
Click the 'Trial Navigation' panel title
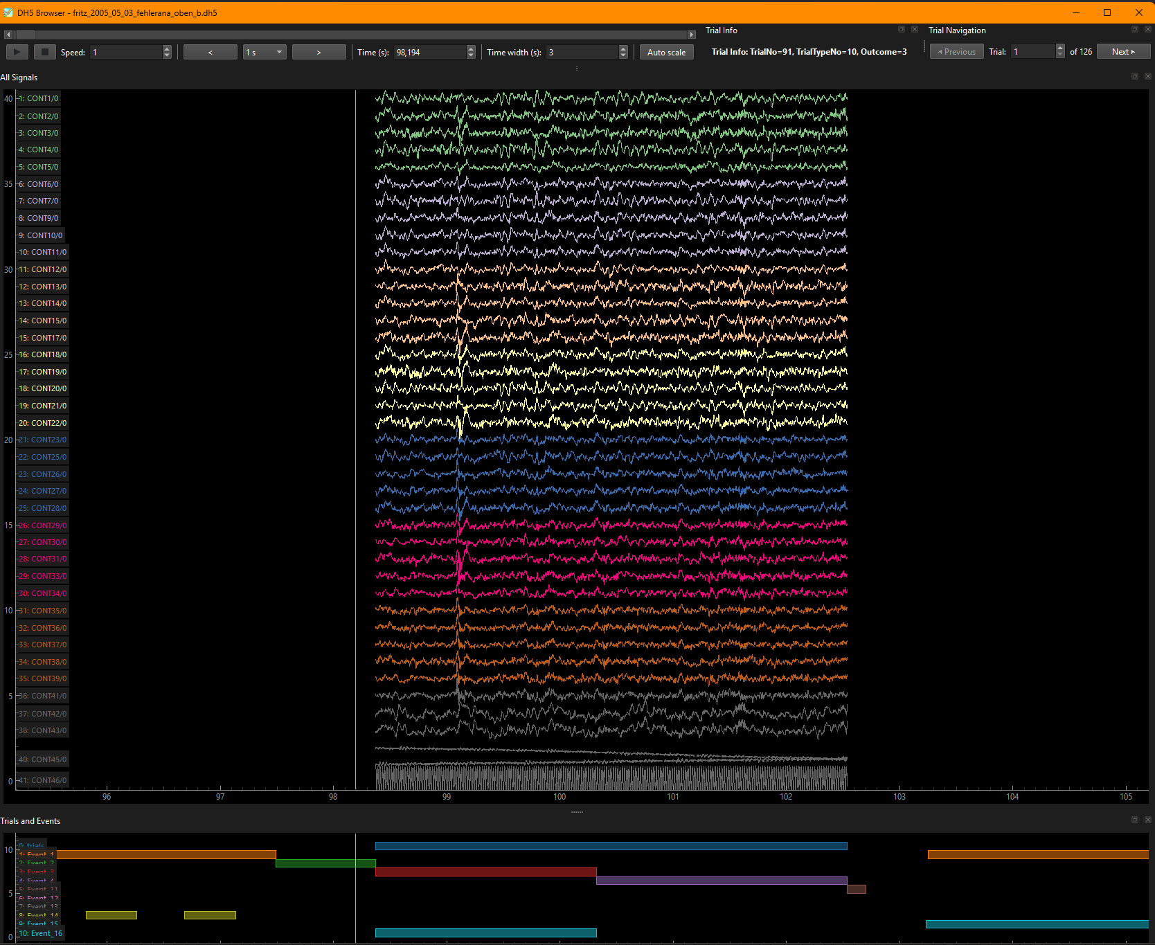[957, 30]
